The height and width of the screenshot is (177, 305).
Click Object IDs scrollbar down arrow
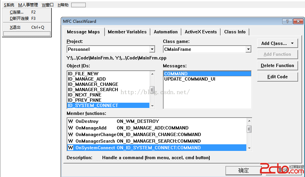[152, 106]
